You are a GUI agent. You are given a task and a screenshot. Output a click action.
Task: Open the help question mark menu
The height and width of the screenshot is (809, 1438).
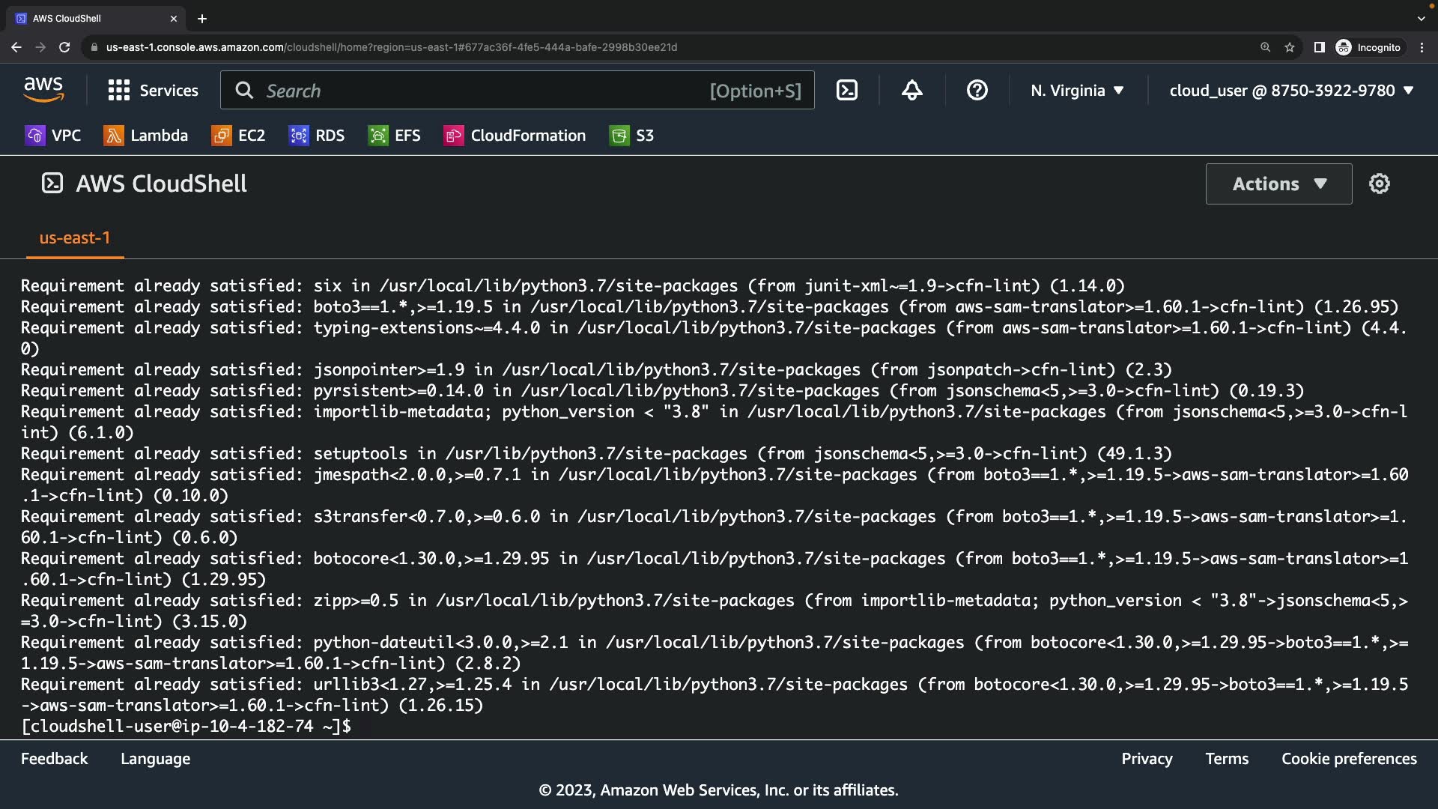click(977, 91)
